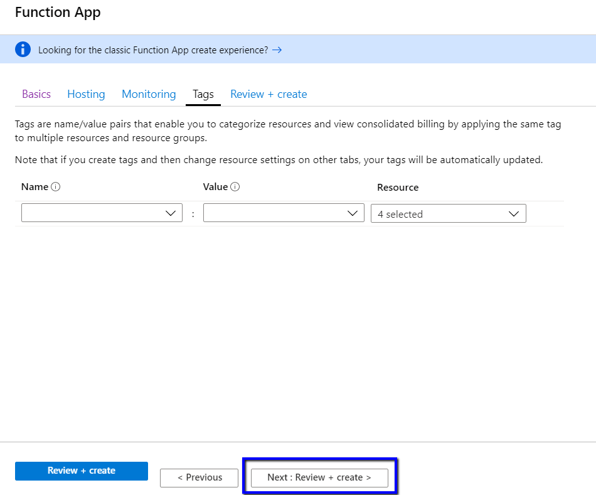Open the Resource dropdown chevron arrow
This screenshot has width=596, height=495.
[514, 214]
